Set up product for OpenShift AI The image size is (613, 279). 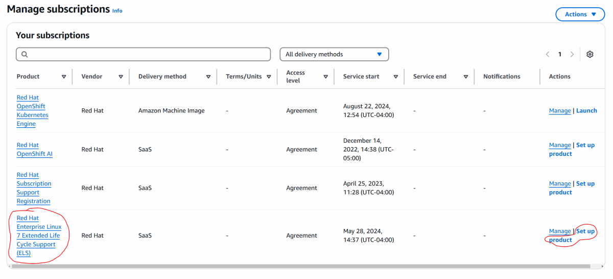point(572,149)
